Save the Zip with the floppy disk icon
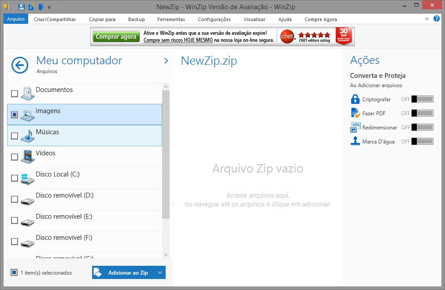This screenshot has width=445, height=290. click(22, 7)
